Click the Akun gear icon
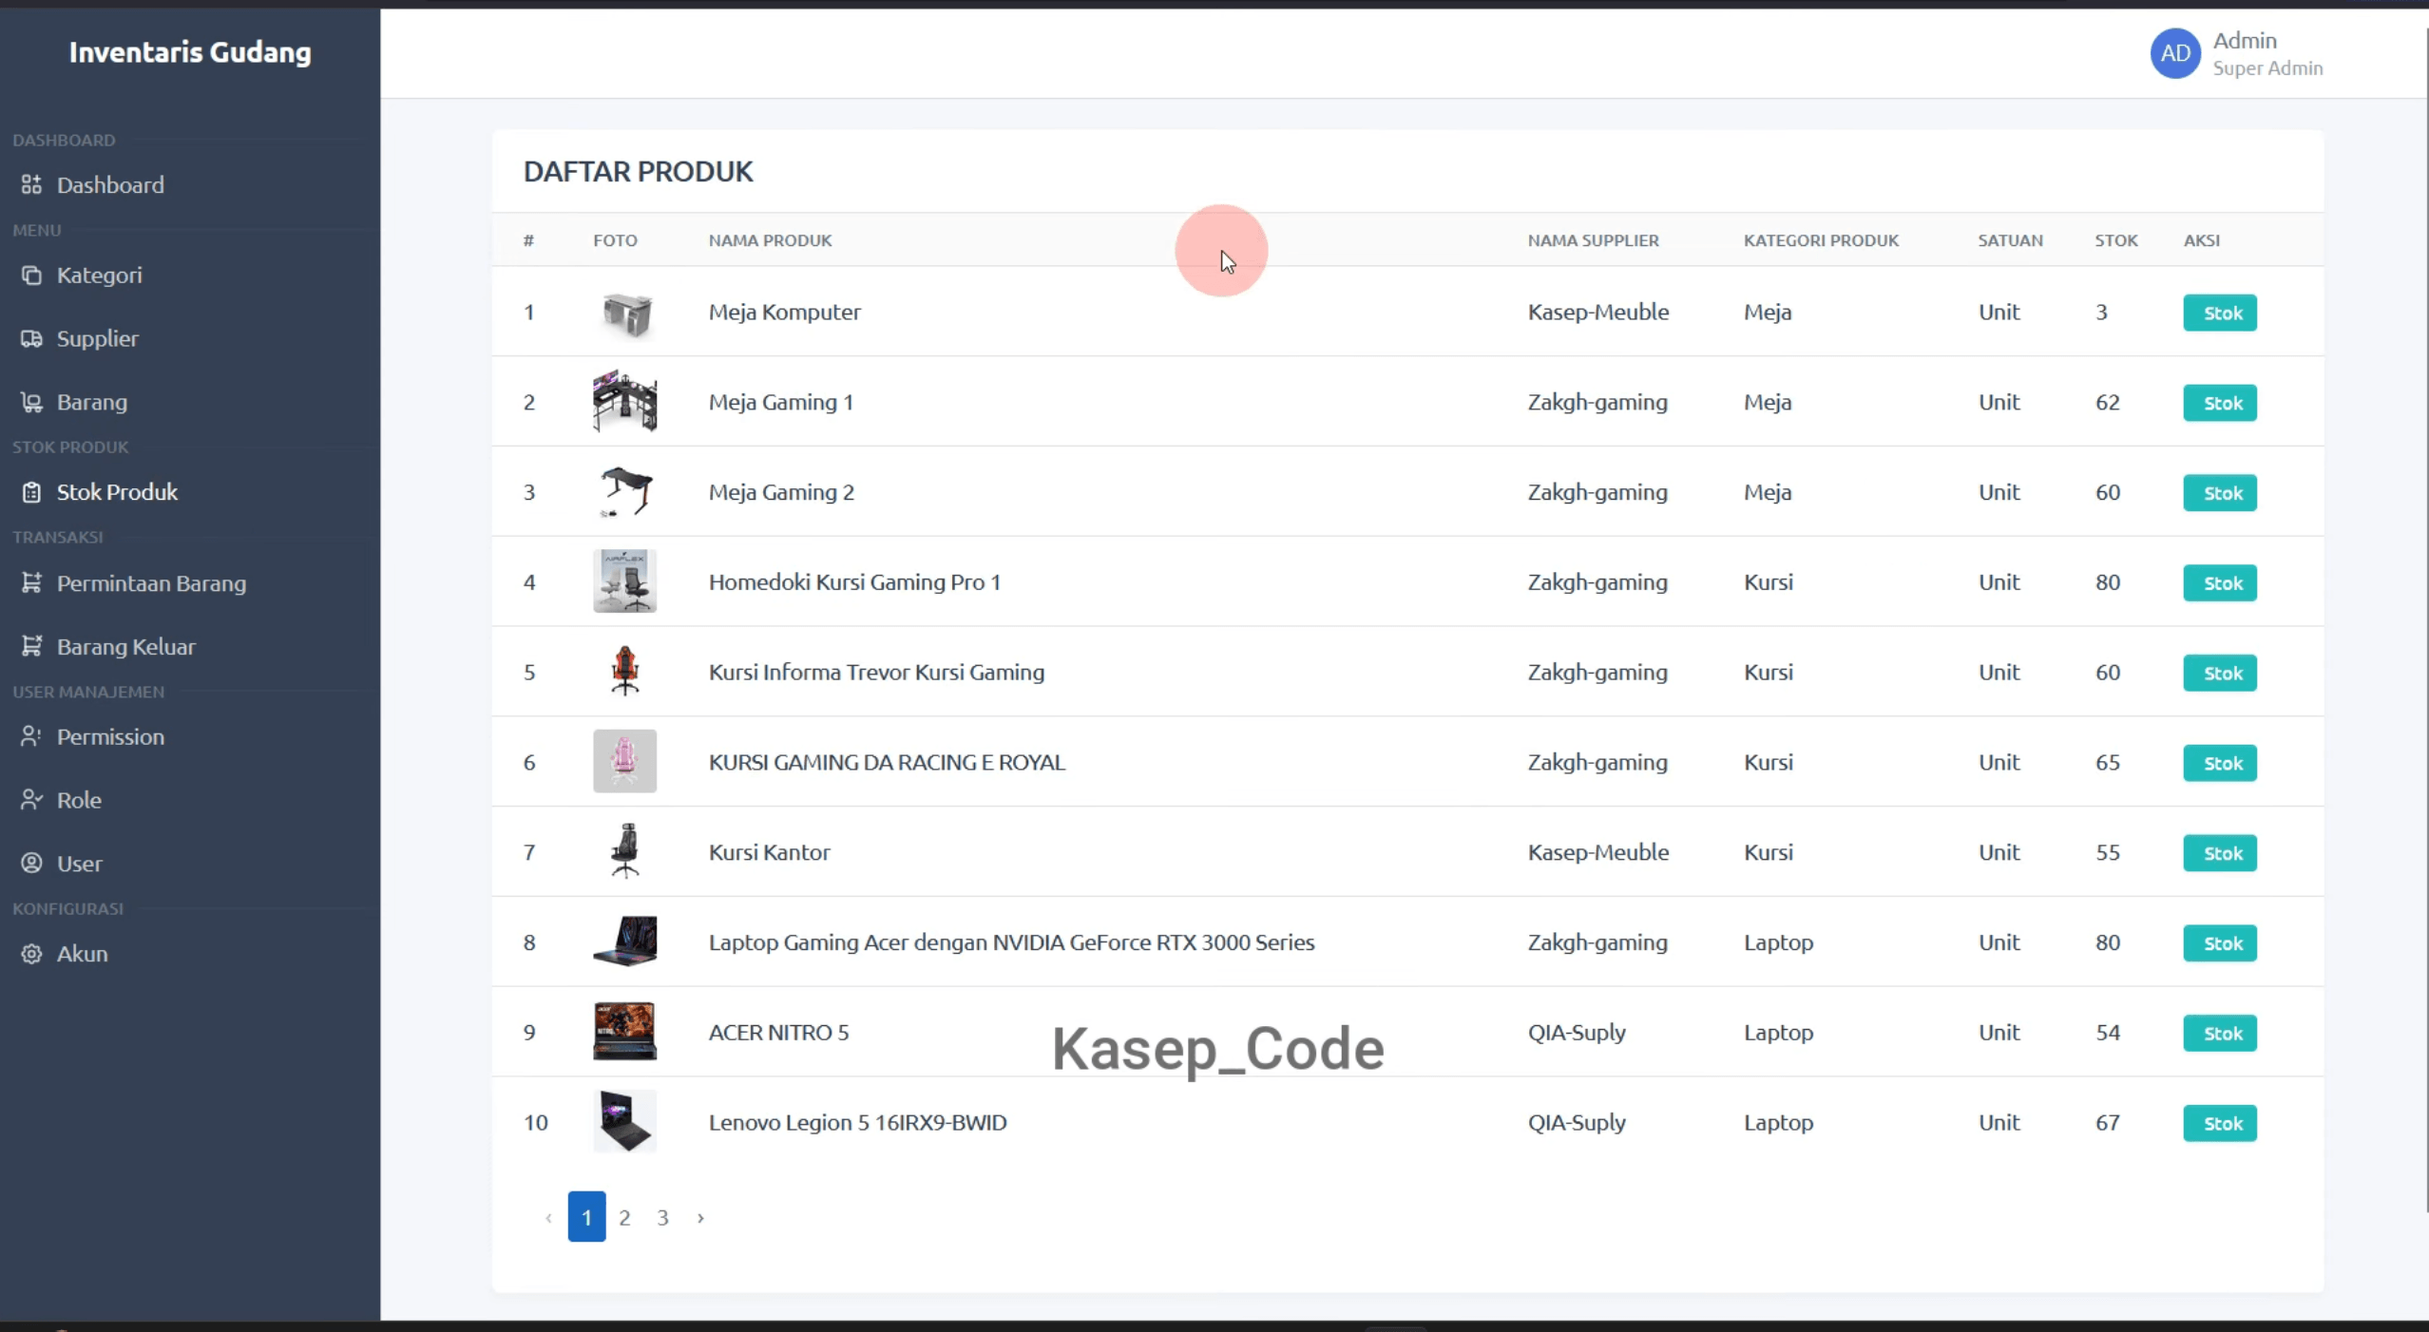This screenshot has width=2429, height=1332. click(x=31, y=954)
